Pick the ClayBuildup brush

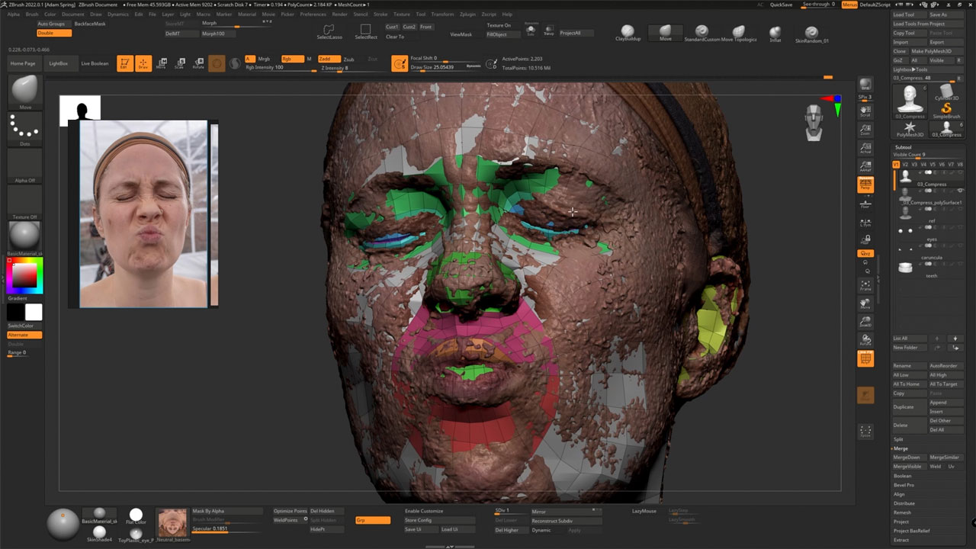(628, 33)
